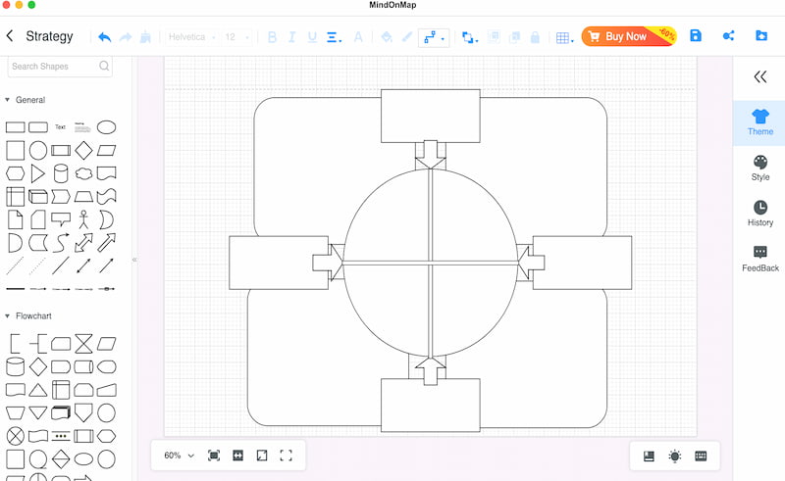Click the keyboard shortcuts icon
Image resolution: width=785 pixels, height=481 pixels.
coord(701,456)
